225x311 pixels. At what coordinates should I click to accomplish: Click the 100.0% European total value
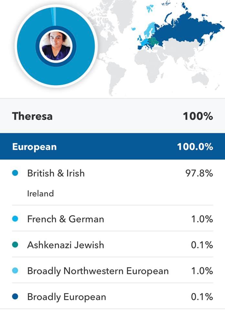(195, 146)
